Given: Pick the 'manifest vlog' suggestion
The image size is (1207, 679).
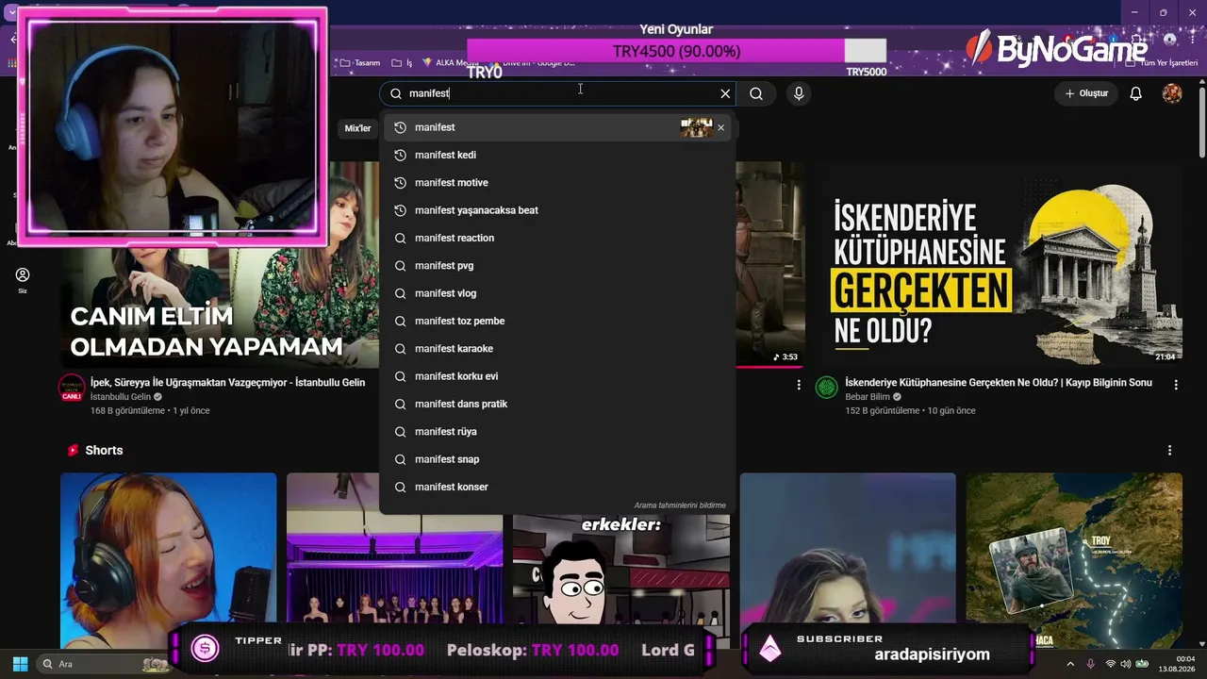Looking at the screenshot, I should point(557,293).
